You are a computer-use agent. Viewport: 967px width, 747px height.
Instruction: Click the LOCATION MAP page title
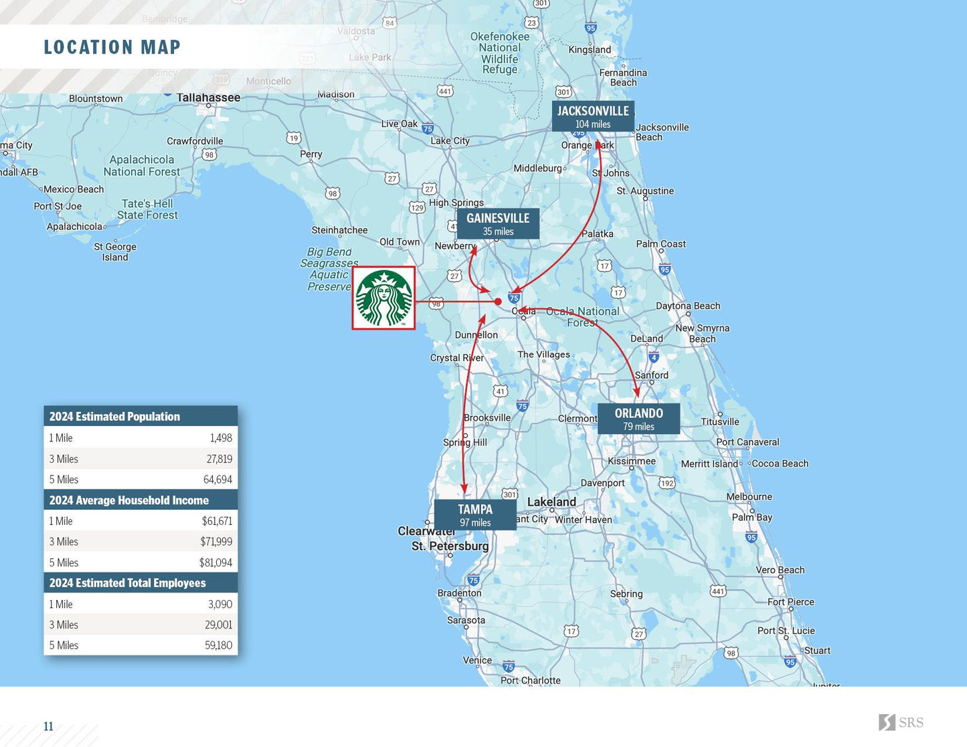[112, 47]
